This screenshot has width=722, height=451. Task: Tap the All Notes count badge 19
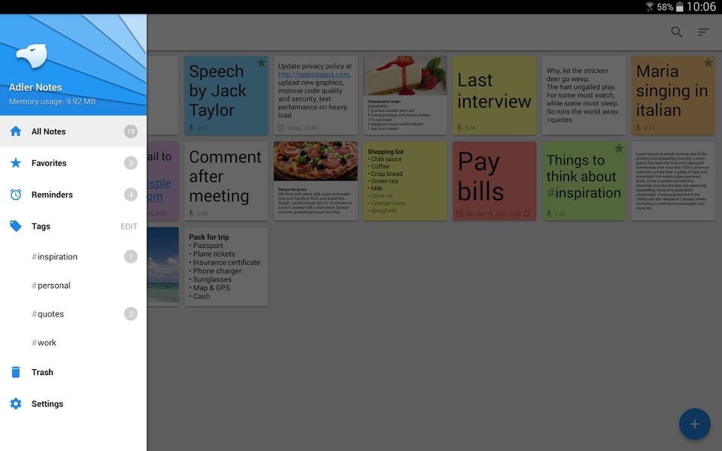coord(131,132)
